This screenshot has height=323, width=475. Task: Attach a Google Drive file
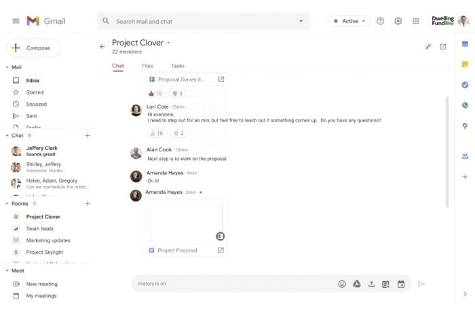pyautogui.click(x=356, y=284)
